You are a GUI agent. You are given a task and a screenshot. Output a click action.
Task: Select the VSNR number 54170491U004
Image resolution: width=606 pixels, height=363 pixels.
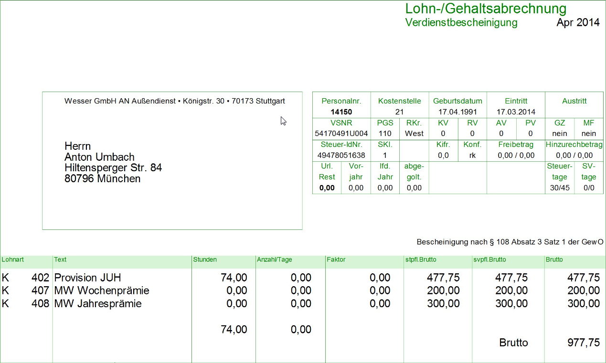[341, 134]
